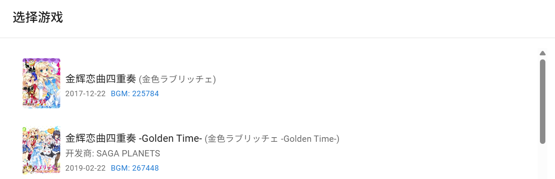This screenshot has width=555, height=179.
Task: Open the BGM: 267448 link
Action: coord(135,168)
